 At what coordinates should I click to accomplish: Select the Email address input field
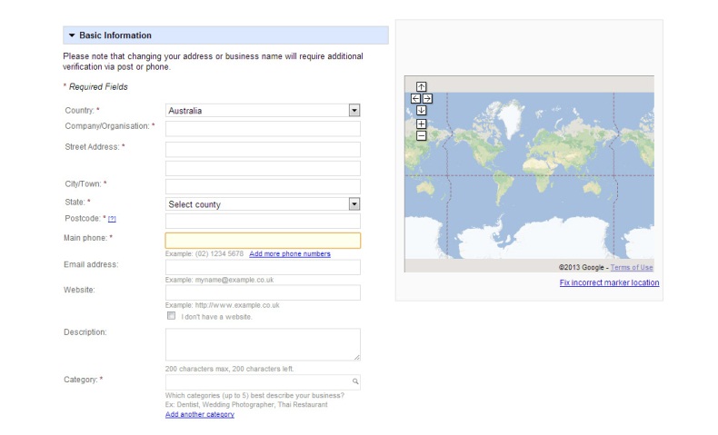pyautogui.click(x=263, y=267)
